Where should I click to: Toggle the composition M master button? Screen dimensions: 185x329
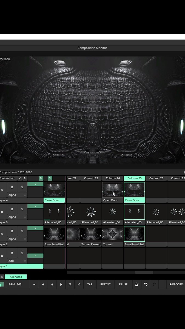(41, 178)
